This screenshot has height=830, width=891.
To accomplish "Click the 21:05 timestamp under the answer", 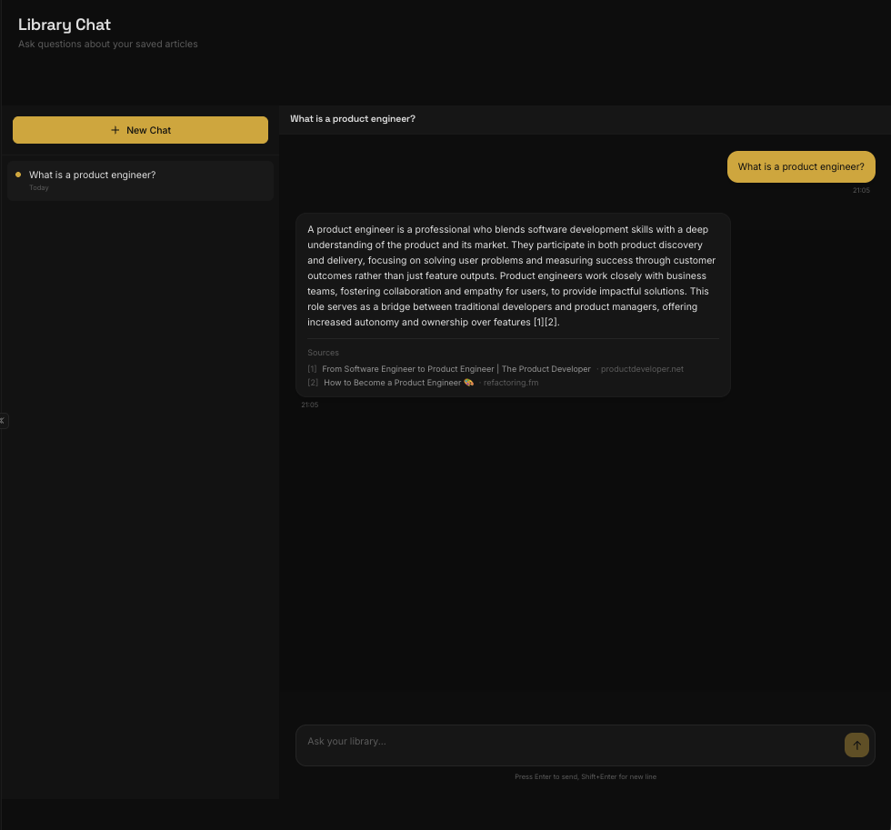I will click(x=310, y=405).
